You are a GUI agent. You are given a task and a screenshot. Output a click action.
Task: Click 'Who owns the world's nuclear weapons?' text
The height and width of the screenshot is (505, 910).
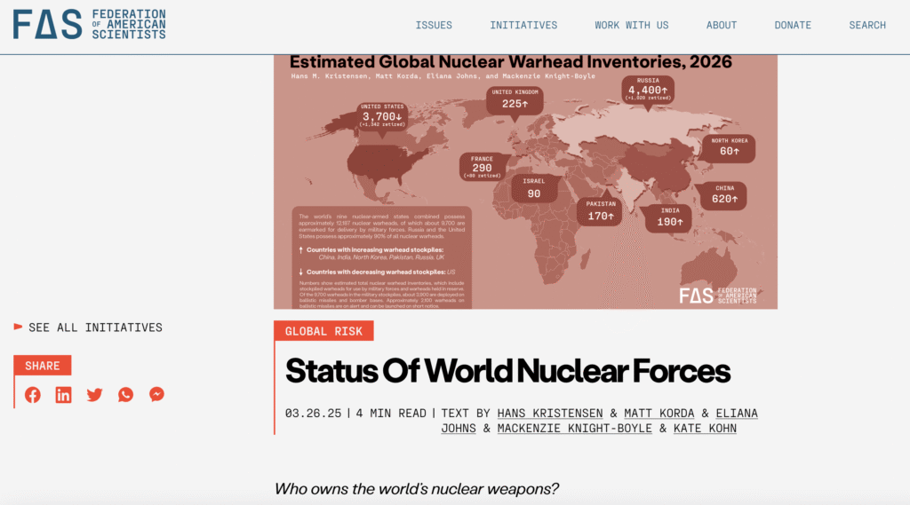pyautogui.click(x=416, y=489)
